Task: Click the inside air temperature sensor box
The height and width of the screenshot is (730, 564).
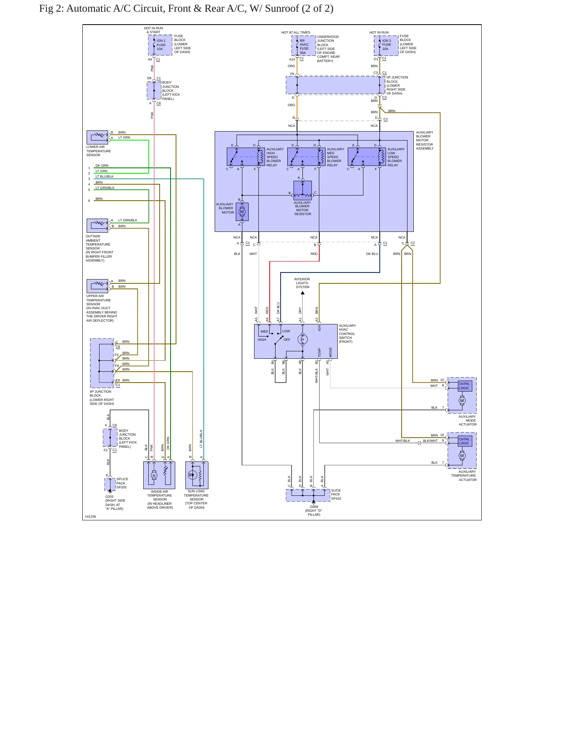Action: coord(159,475)
